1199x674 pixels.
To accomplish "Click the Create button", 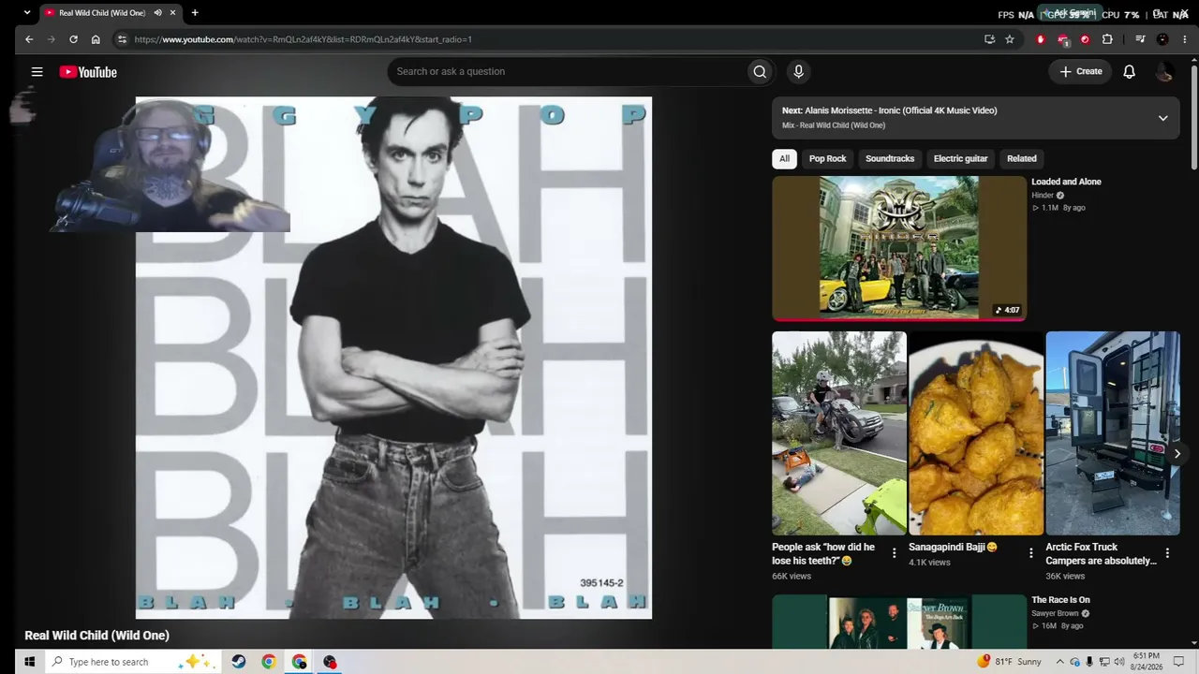I will (1081, 71).
